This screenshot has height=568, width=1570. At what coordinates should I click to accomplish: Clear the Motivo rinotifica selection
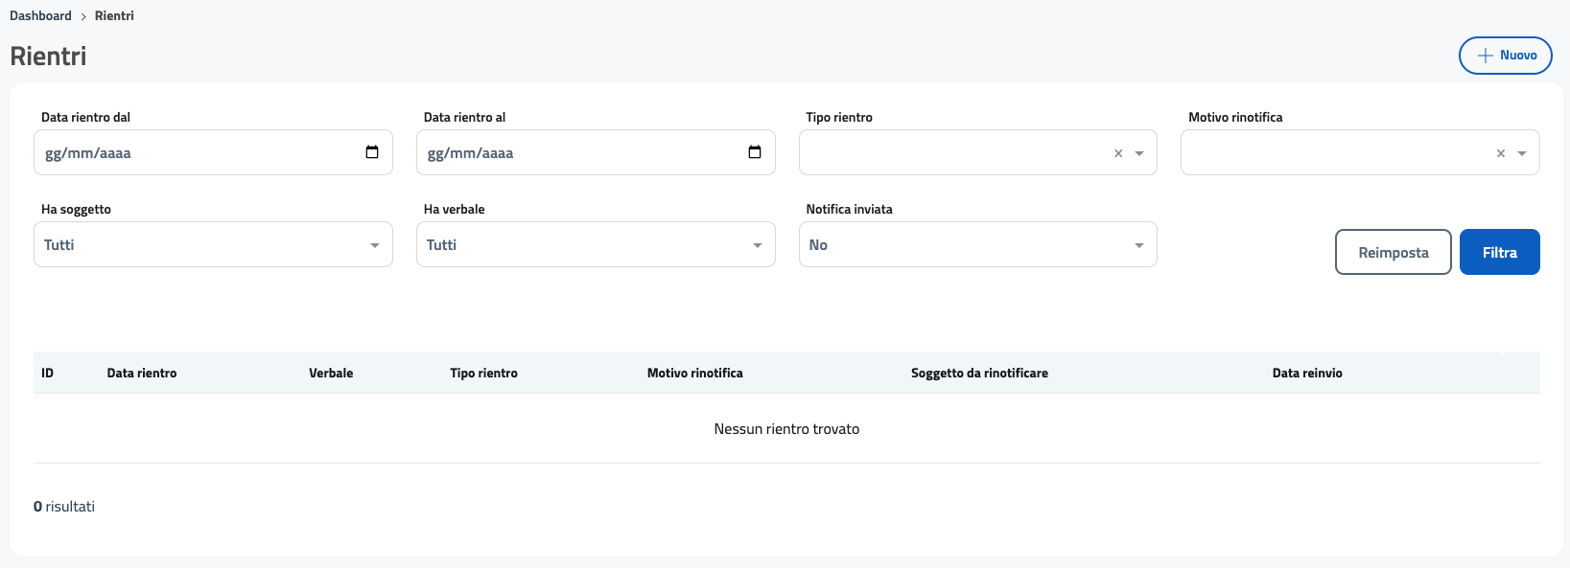pos(1501,153)
